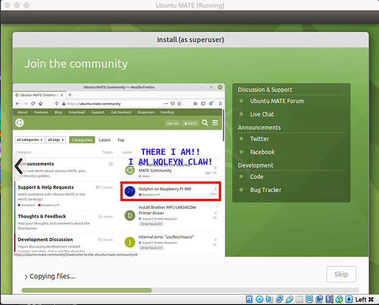Click the Firefox bookmark star icon
This screenshot has height=305, width=379.
[179, 104]
